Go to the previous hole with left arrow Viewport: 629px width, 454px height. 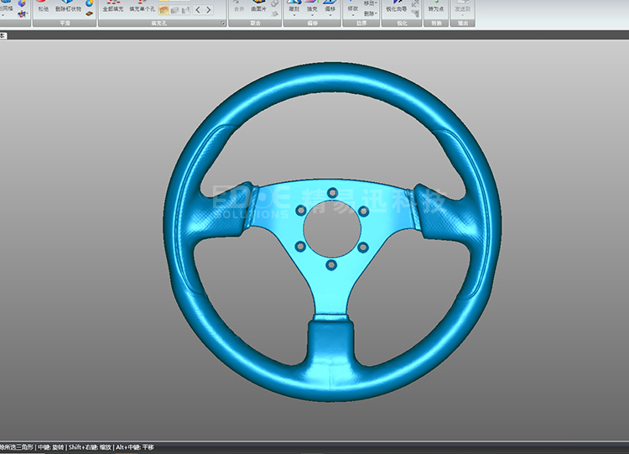click(198, 10)
